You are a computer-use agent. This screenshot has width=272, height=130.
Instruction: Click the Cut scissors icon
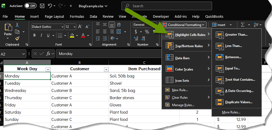point(17,25)
